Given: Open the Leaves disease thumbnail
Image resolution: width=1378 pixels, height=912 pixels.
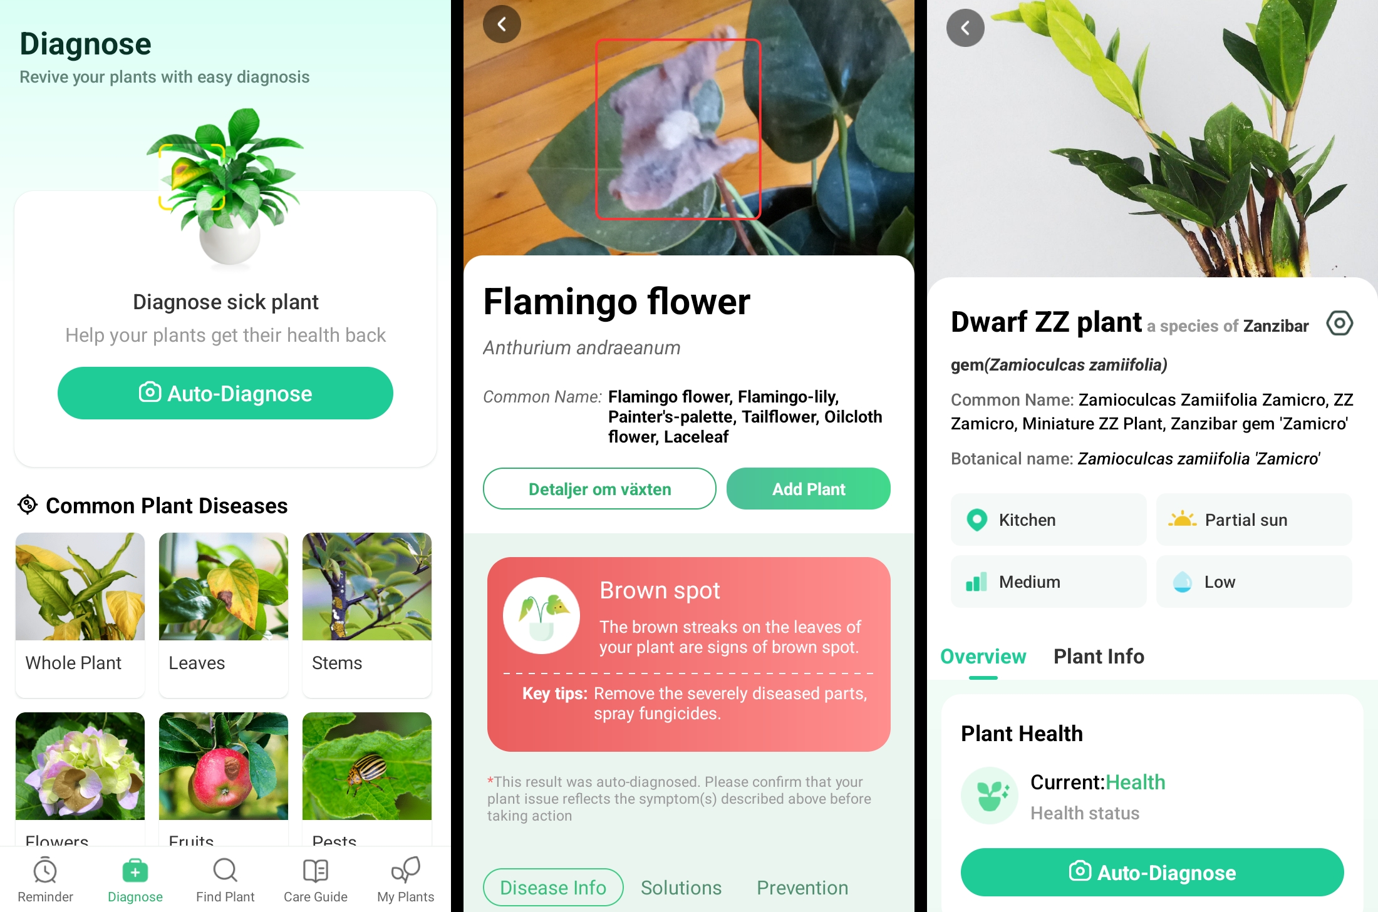Looking at the screenshot, I should [x=224, y=614].
